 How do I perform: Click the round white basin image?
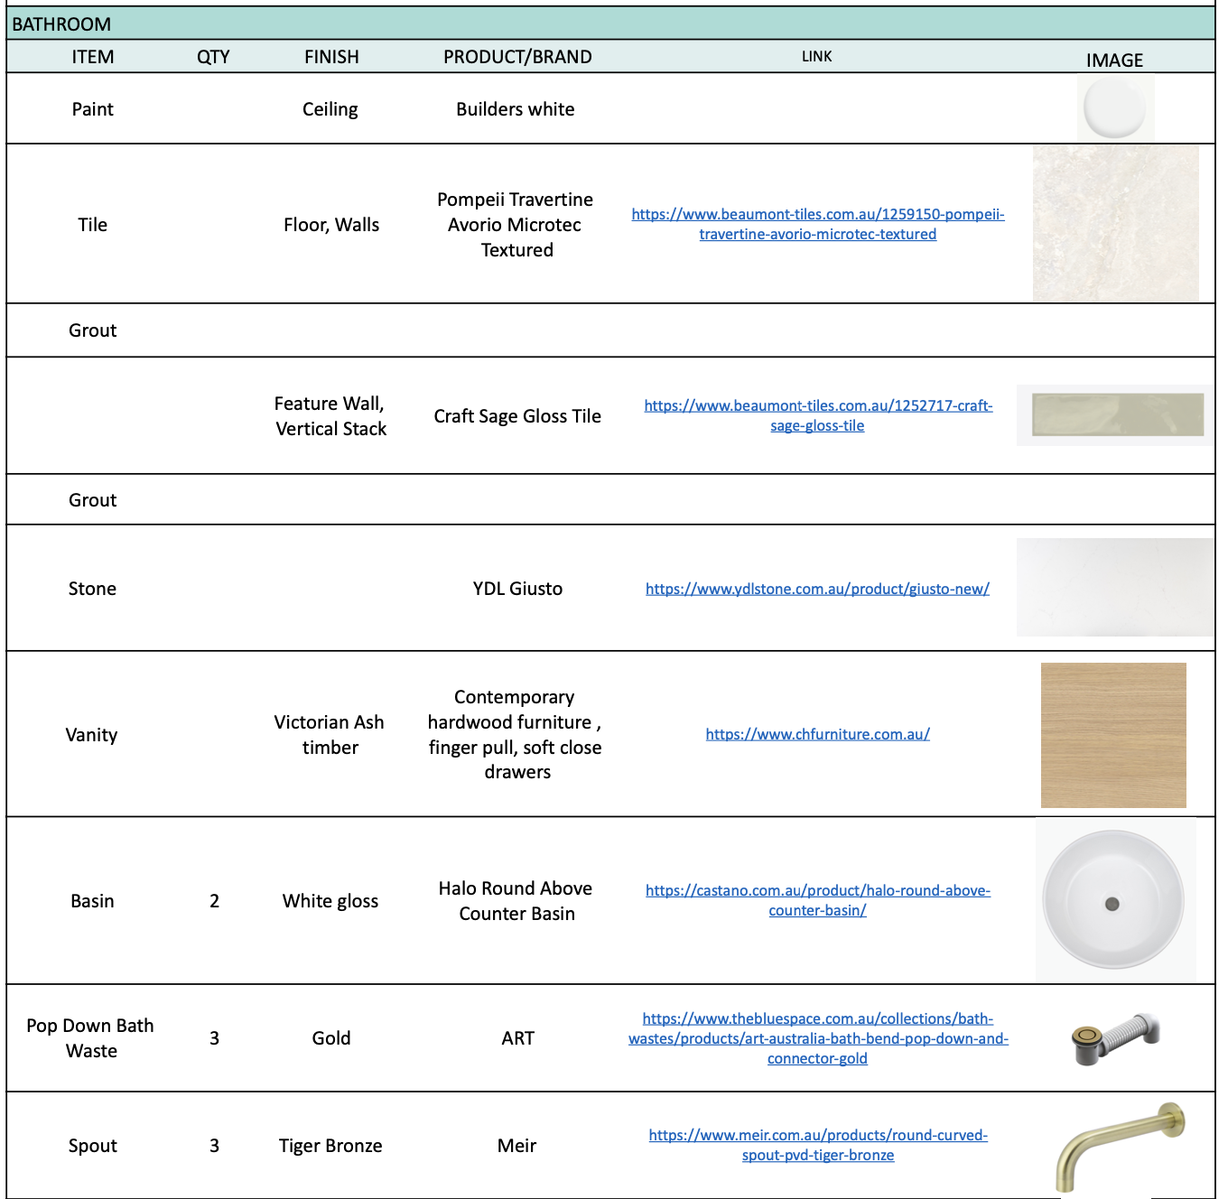pos(1115,900)
